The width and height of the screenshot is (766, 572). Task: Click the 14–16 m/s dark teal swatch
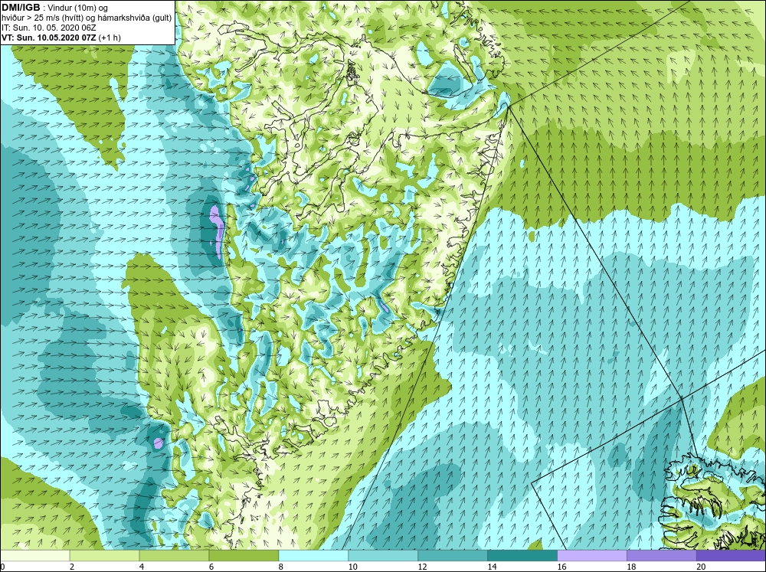(x=522, y=556)
